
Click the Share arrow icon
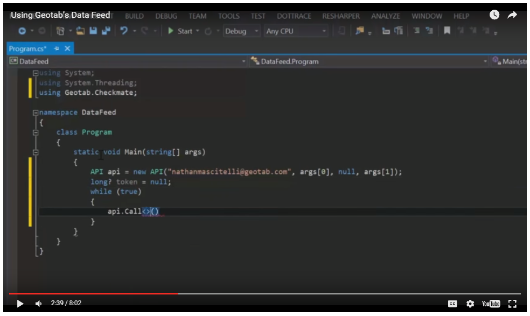[512, 16]
